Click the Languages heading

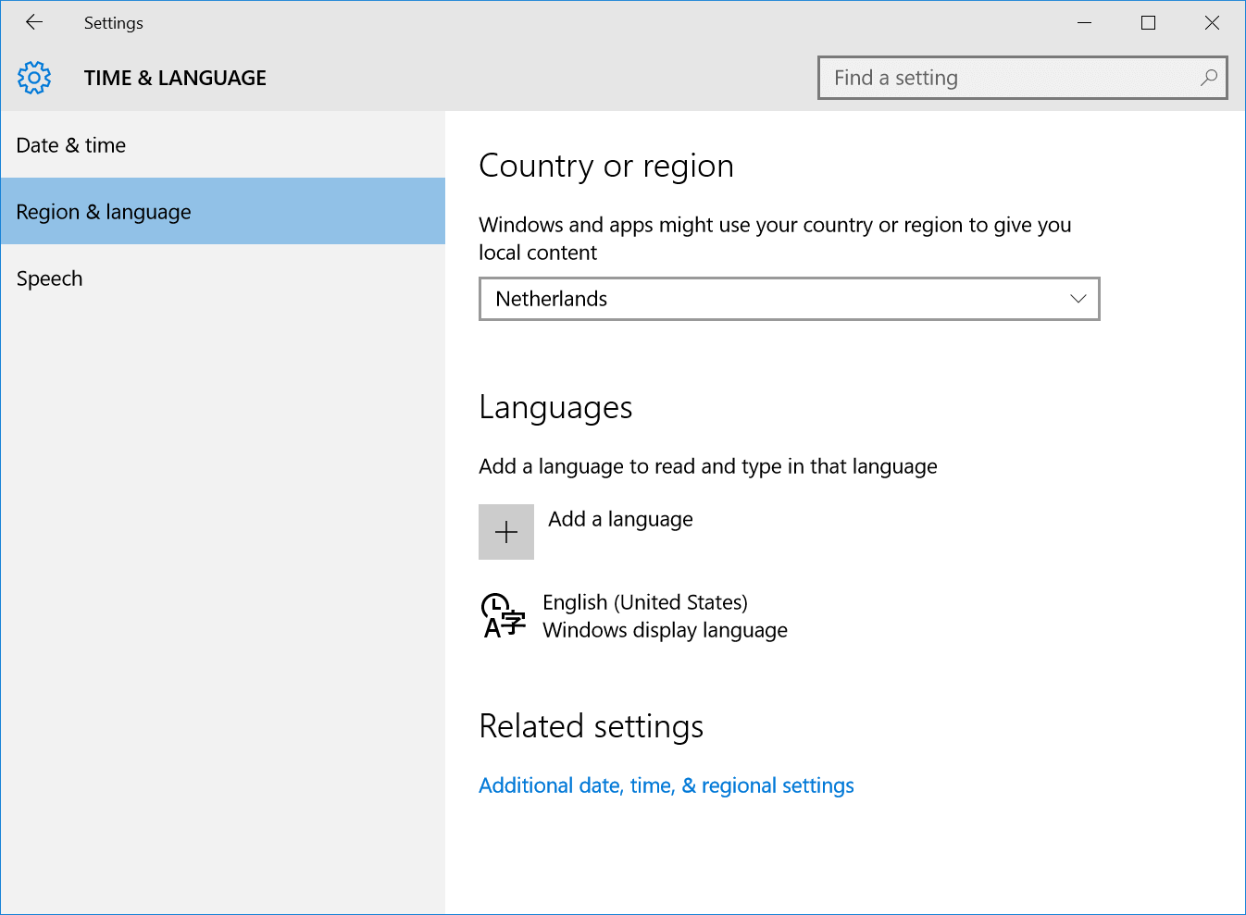tap(555, 408)
